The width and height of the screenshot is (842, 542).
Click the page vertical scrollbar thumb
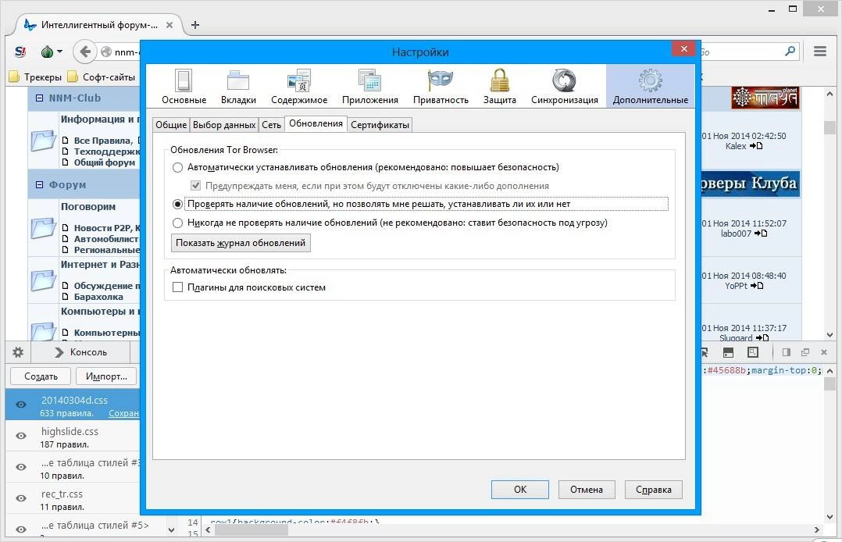pos(830,127)
